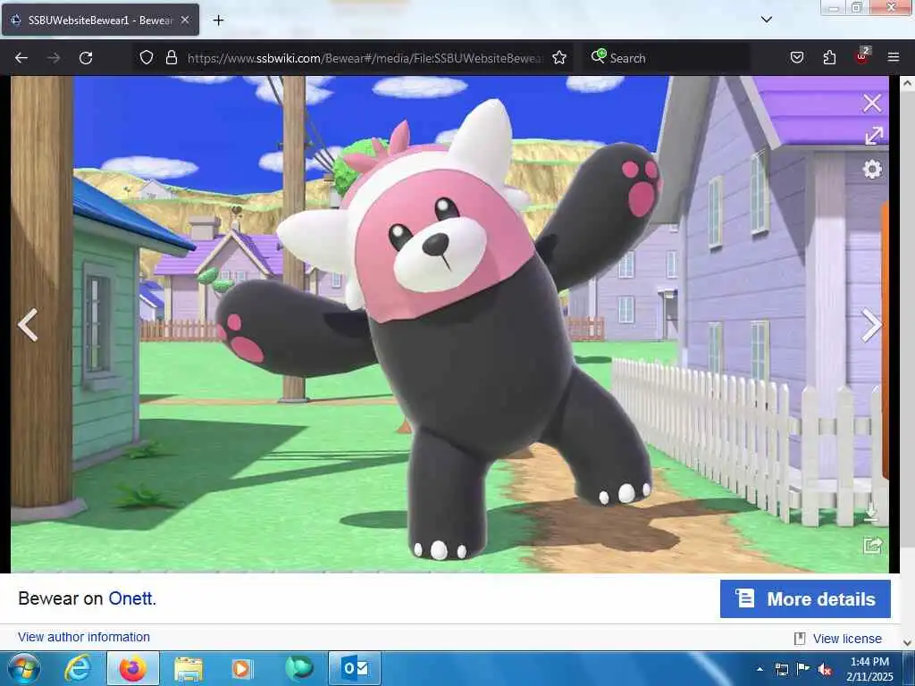915x686 pixels.
Task: Click the ssbwiki URL address field
Action: (365, 58)
